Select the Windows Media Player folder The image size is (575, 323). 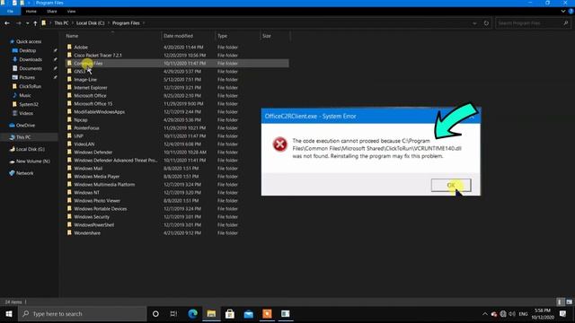click(x=97, y=177)
